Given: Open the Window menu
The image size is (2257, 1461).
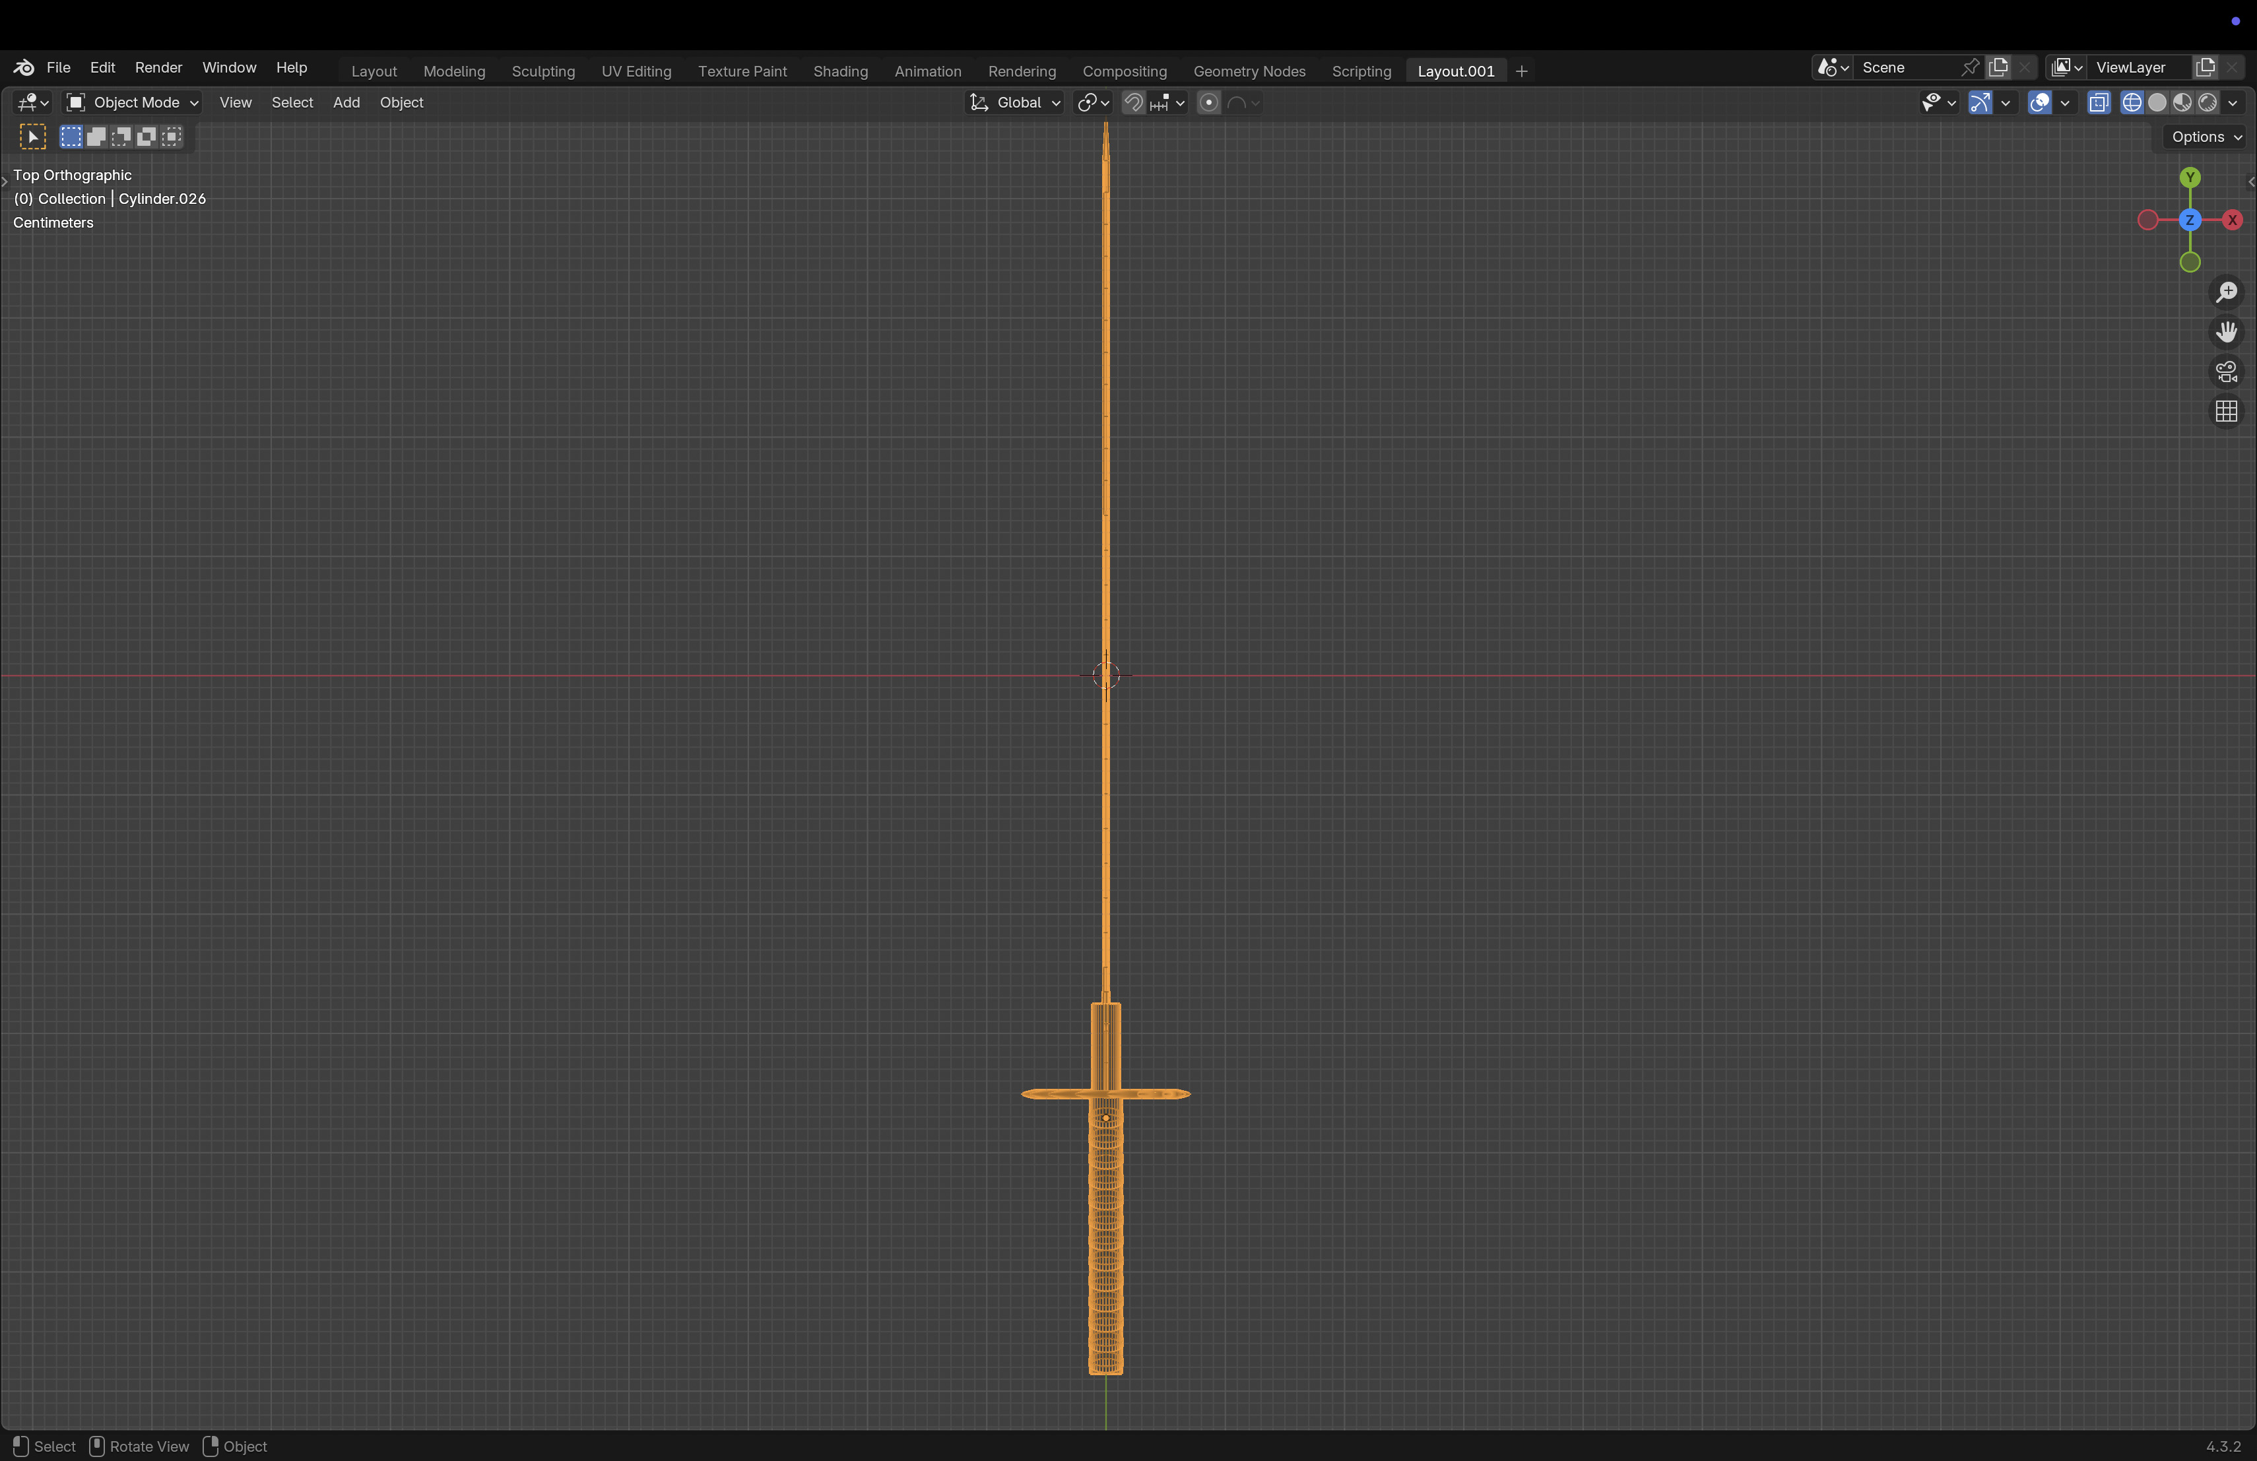Looking at the screenshot, I should coord(228,67).
